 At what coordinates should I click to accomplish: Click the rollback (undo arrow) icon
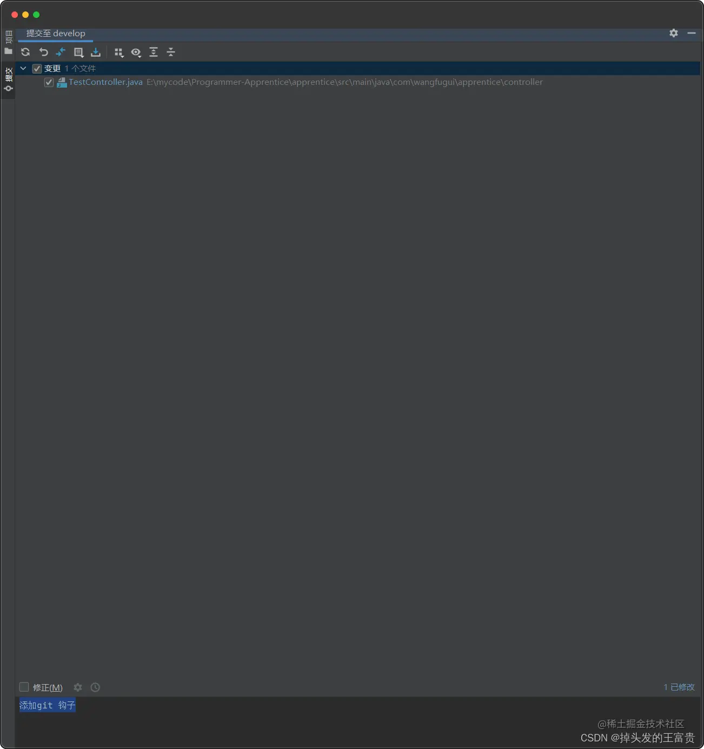(x=43, y=52)
